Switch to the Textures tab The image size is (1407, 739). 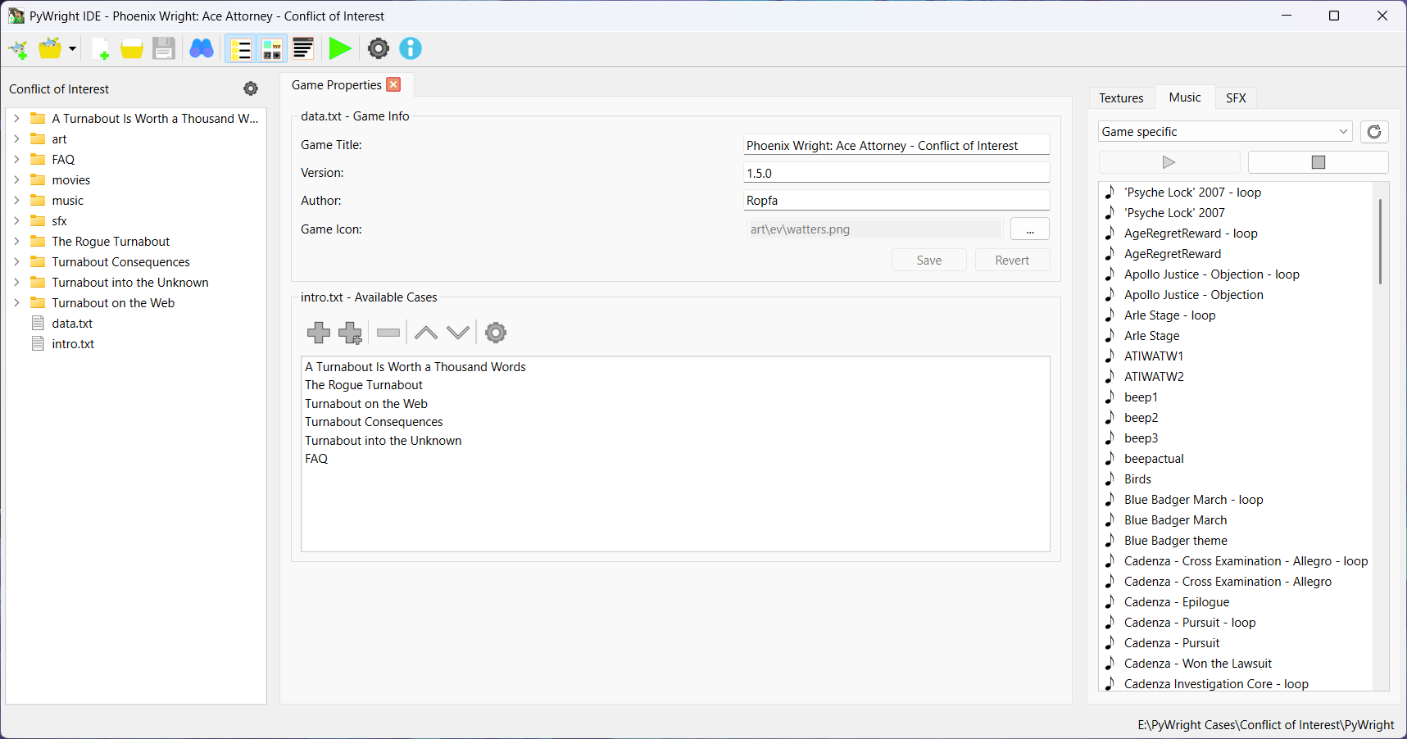click(1121, 98)
